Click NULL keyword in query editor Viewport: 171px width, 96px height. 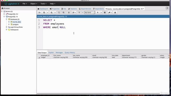click(63, 27)
